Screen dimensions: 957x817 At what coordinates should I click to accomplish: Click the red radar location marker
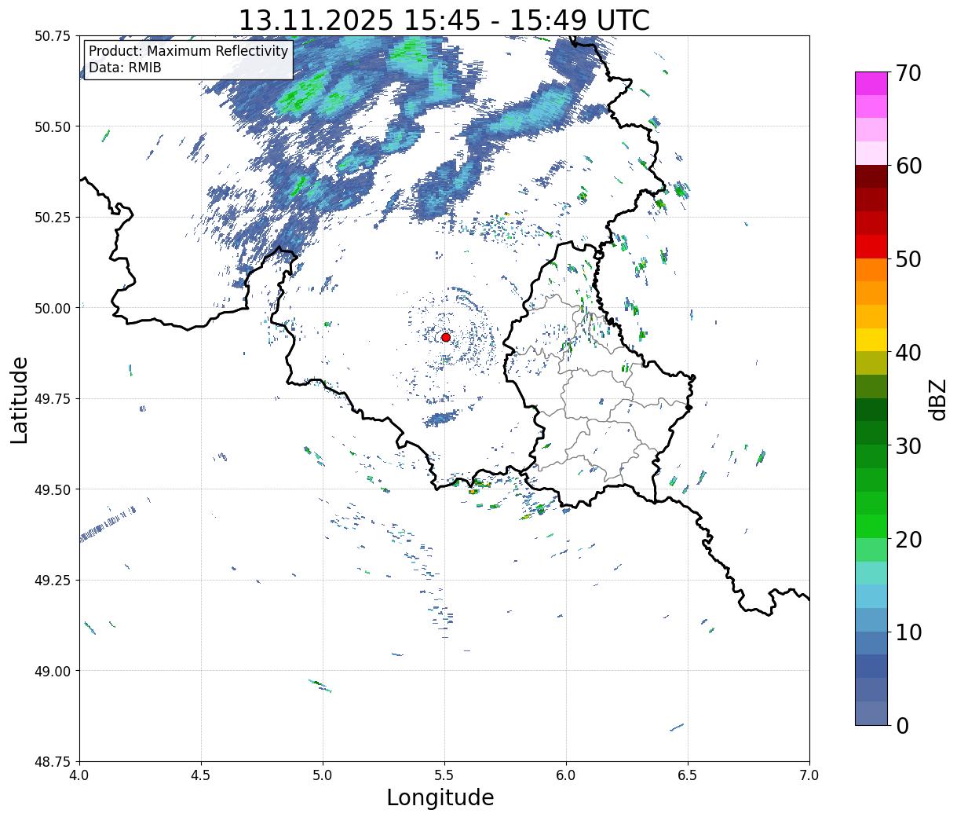coord(446,337)
